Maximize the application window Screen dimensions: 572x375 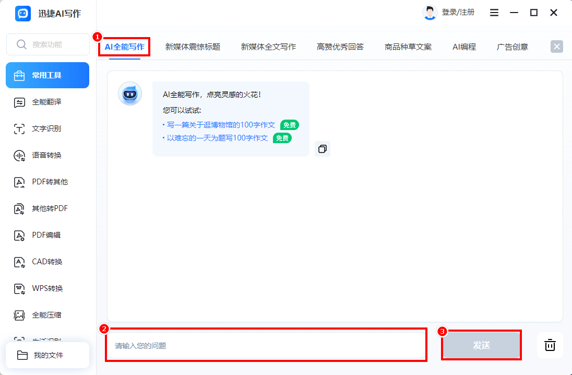tap(534, 13)
